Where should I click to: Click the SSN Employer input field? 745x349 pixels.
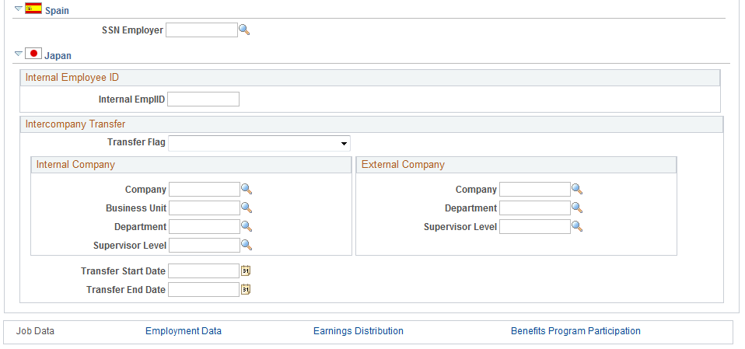pyautogui.click(x=201, y=30)
